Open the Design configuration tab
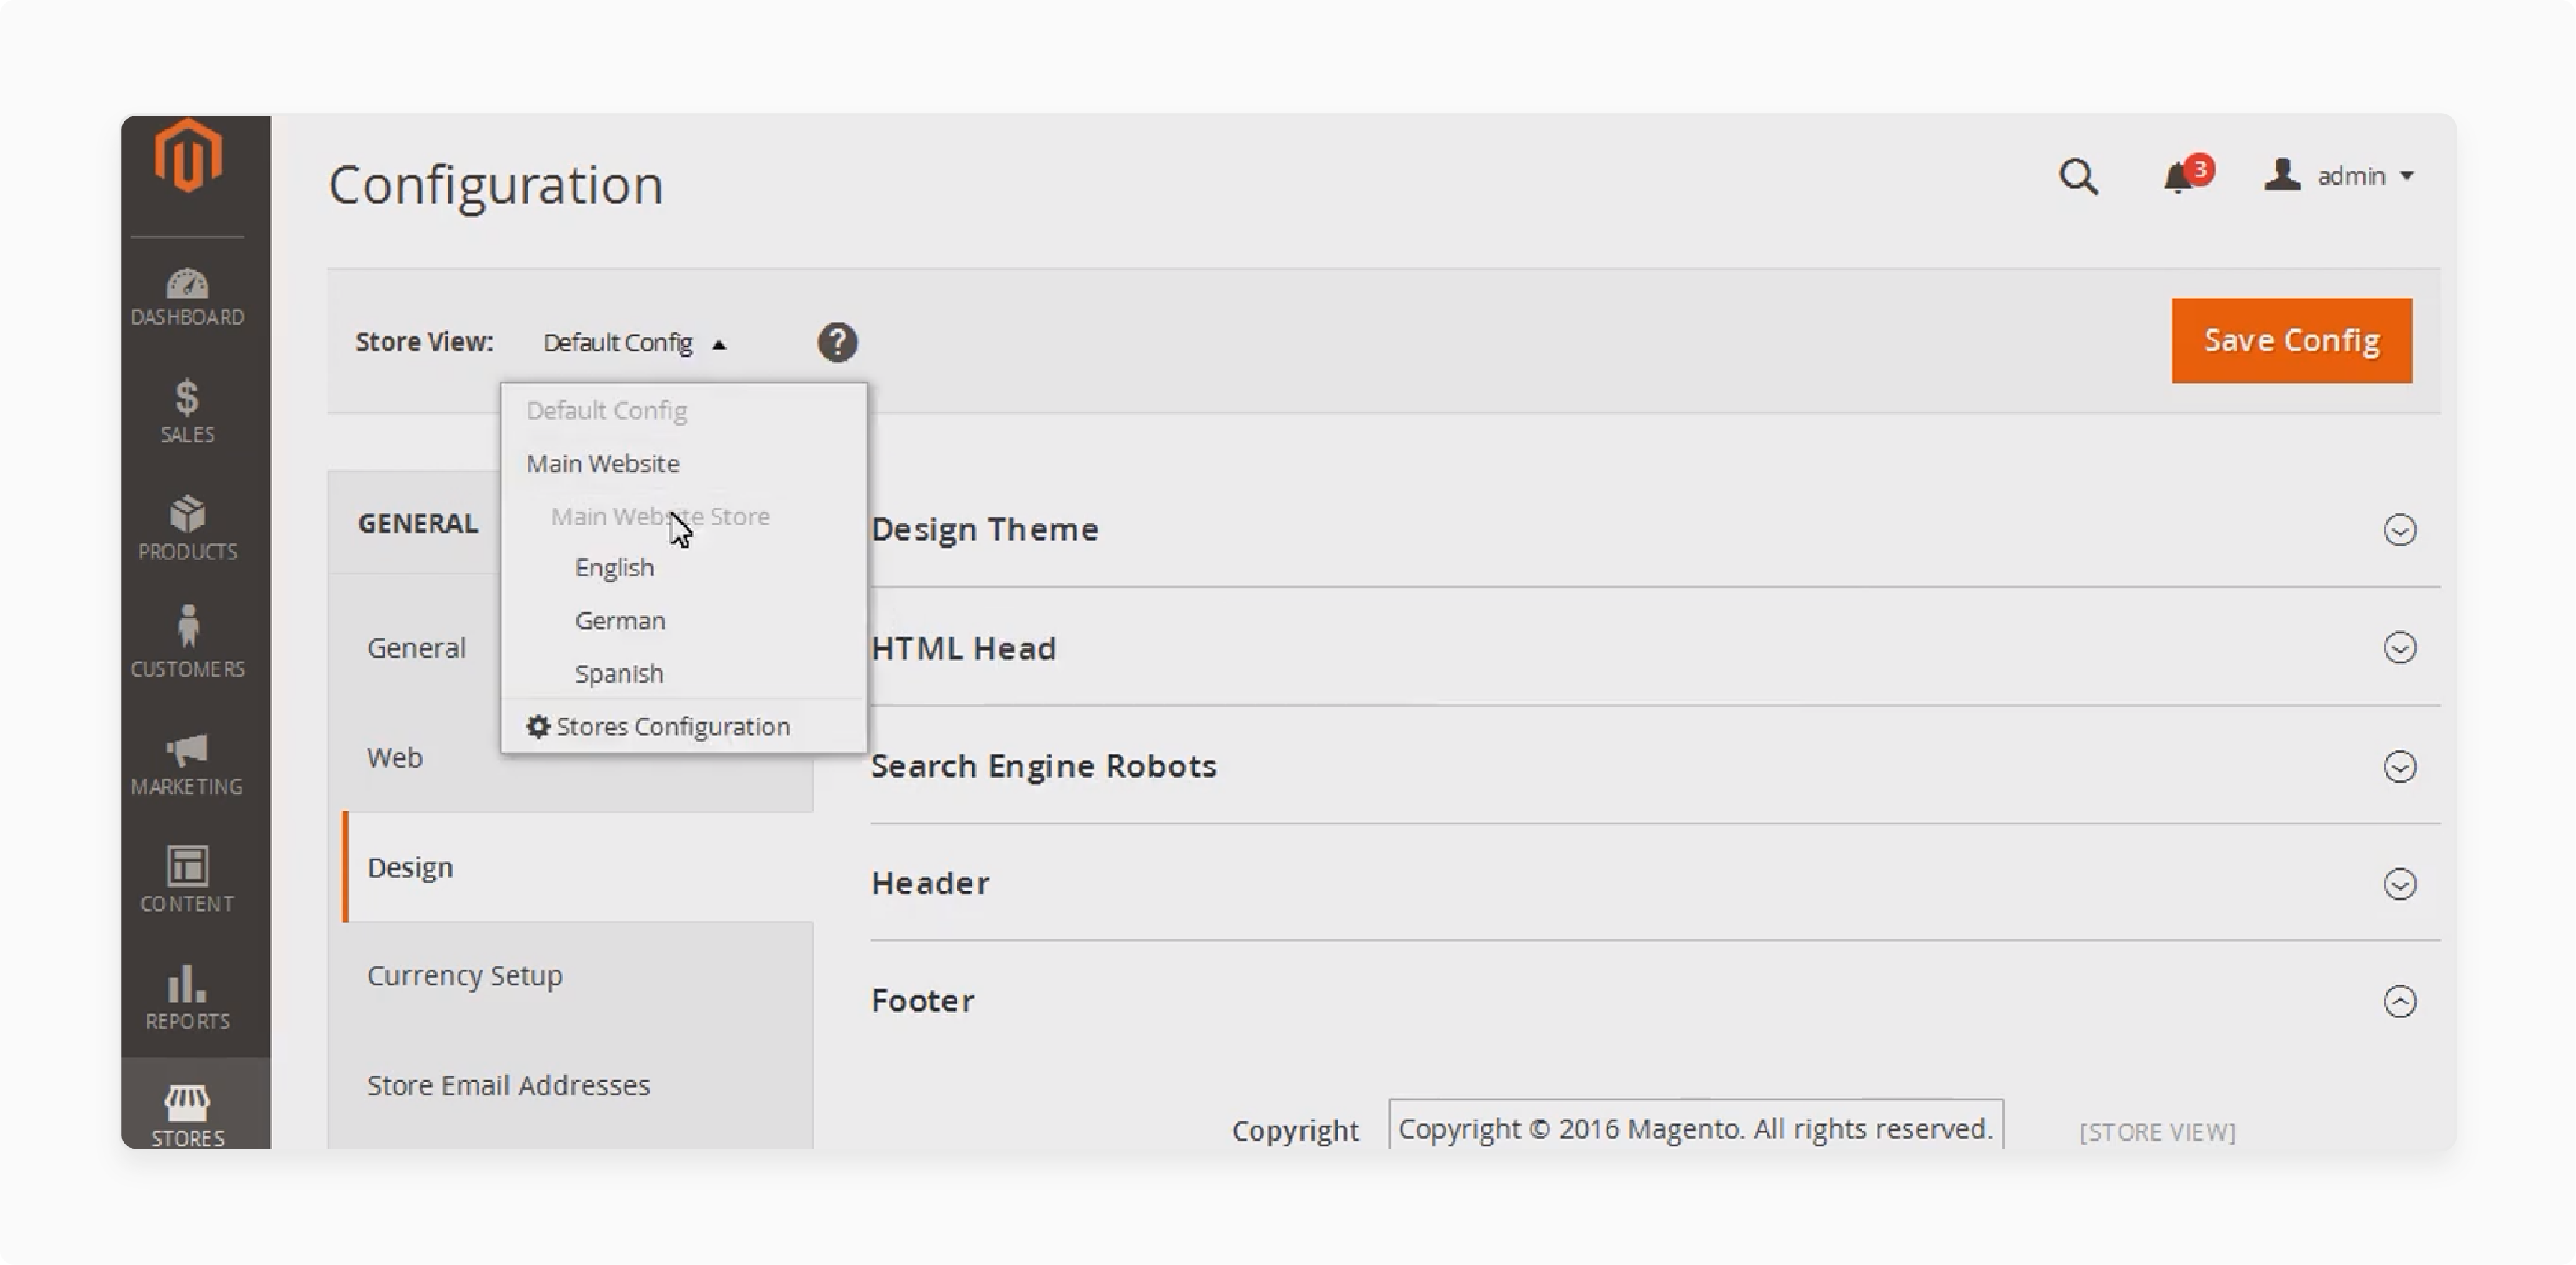Viewport: 2576px width, 1265px height. point(577,866)
